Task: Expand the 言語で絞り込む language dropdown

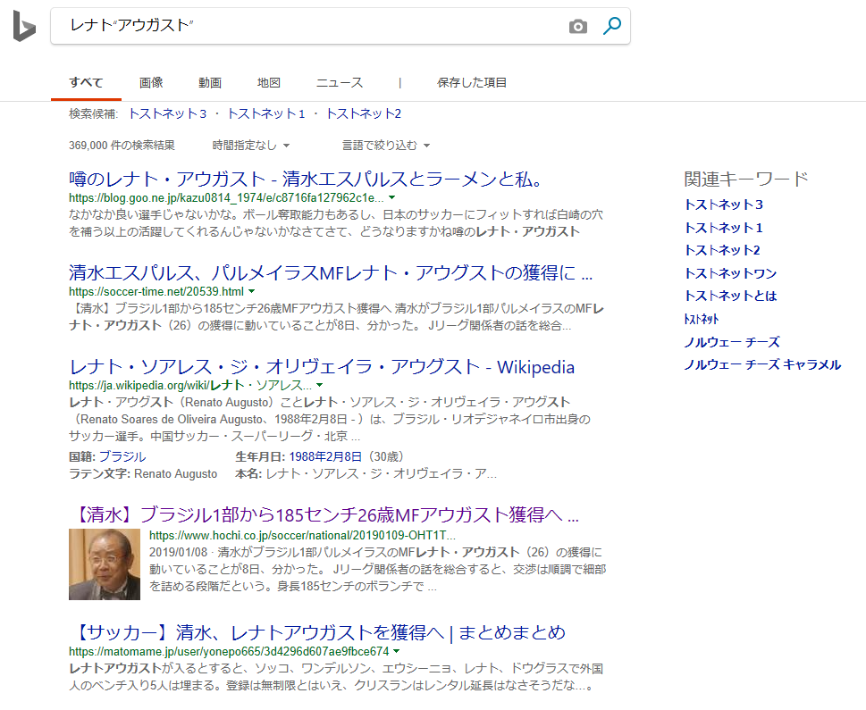Action: tap(386, 145)
